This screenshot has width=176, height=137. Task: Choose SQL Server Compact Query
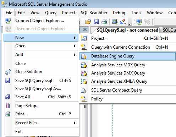tap(128, 90)
